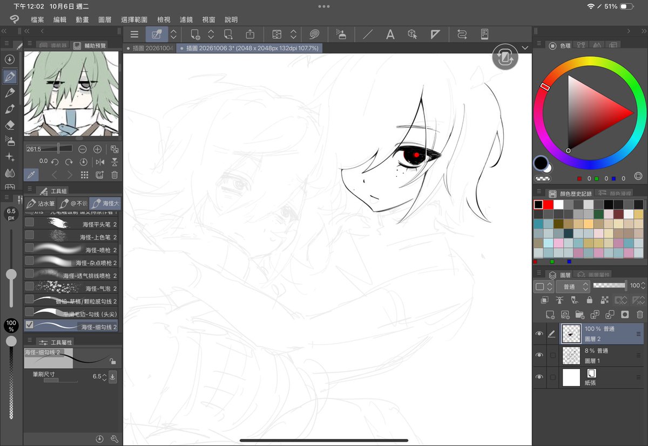
Task: Open the 圖層 menu in the menu bar
Action: click(x=105, y=19)
